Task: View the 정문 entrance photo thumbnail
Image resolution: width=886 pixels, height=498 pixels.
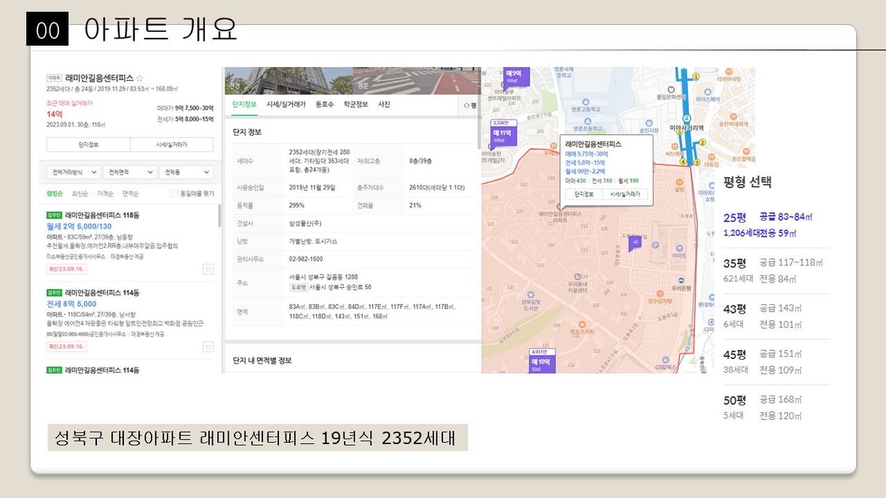Action: coord(417,81)
